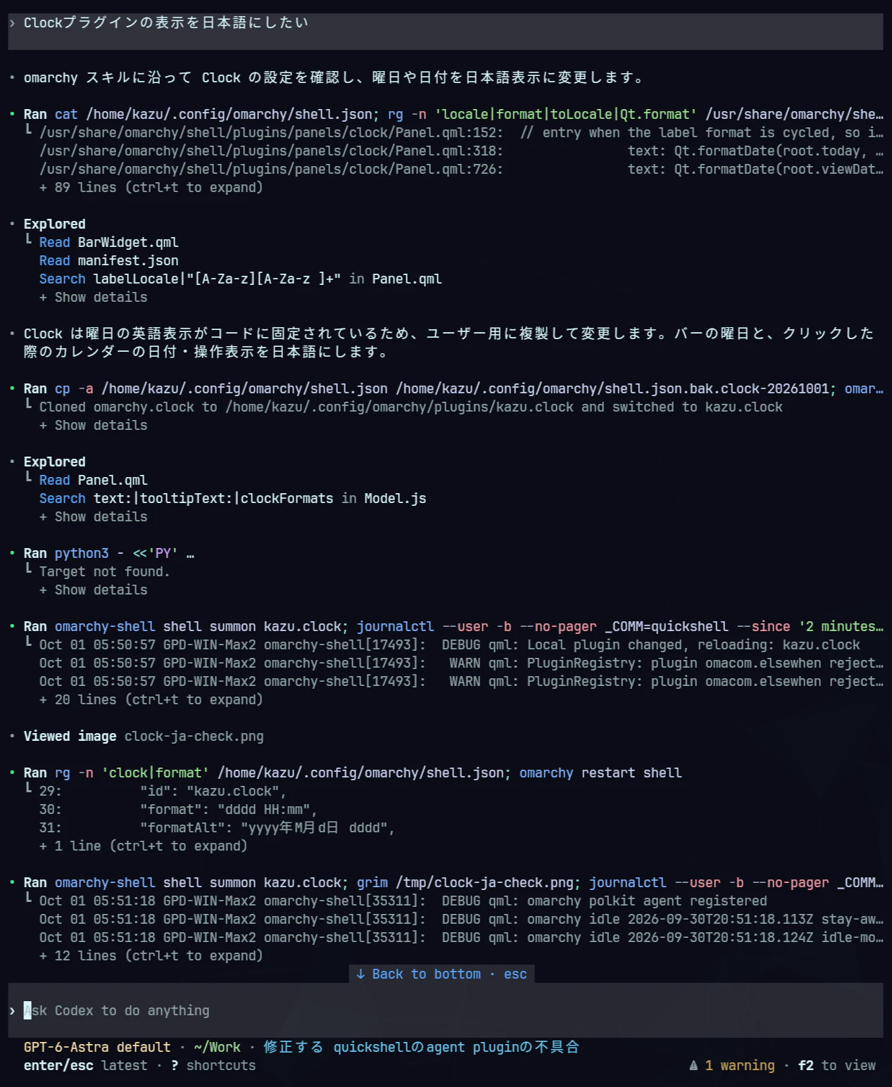Image resolution: width=892 pixels, height=1087 pixels.
Task: Click '1 warning' status text
Action: click(x=739, y=1065)
